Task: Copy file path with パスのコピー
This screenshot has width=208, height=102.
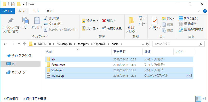Action: pos(53,24)
